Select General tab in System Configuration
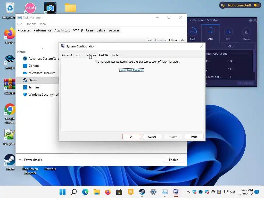264x198 pixels. (x=67, y=55)
